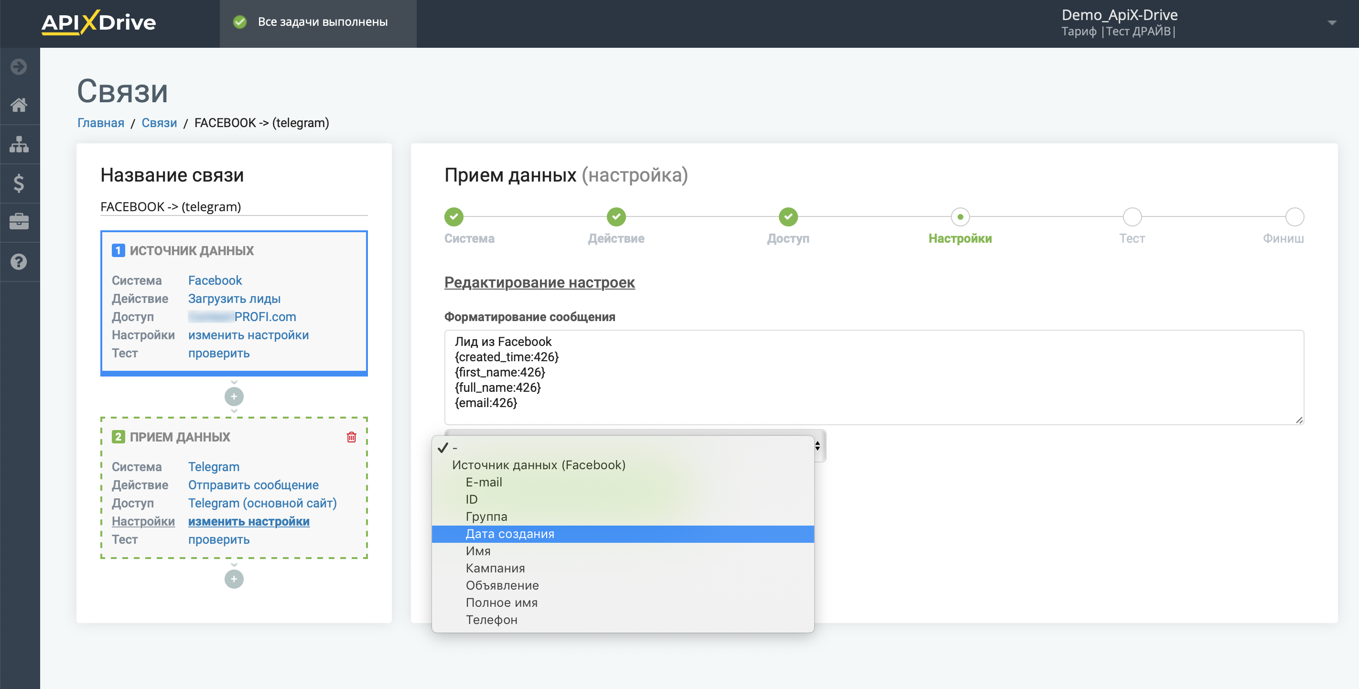Click the Тест step circle
Image resolution: width=1359 pixels, height=689 pixels.
(1132, 216)
